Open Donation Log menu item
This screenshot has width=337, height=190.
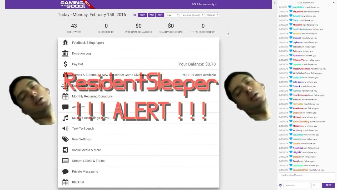click(x=138, y=53)
